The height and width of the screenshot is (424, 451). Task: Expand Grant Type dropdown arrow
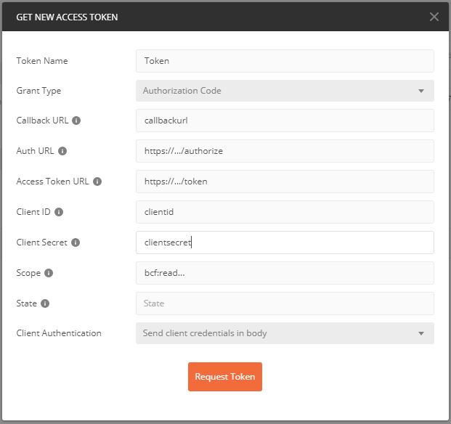(x=421, y=91)
